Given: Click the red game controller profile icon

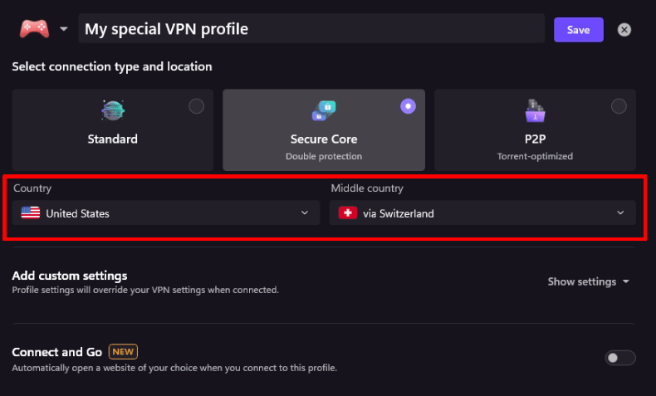Looking at the screenshot, I should pos(34,29).
